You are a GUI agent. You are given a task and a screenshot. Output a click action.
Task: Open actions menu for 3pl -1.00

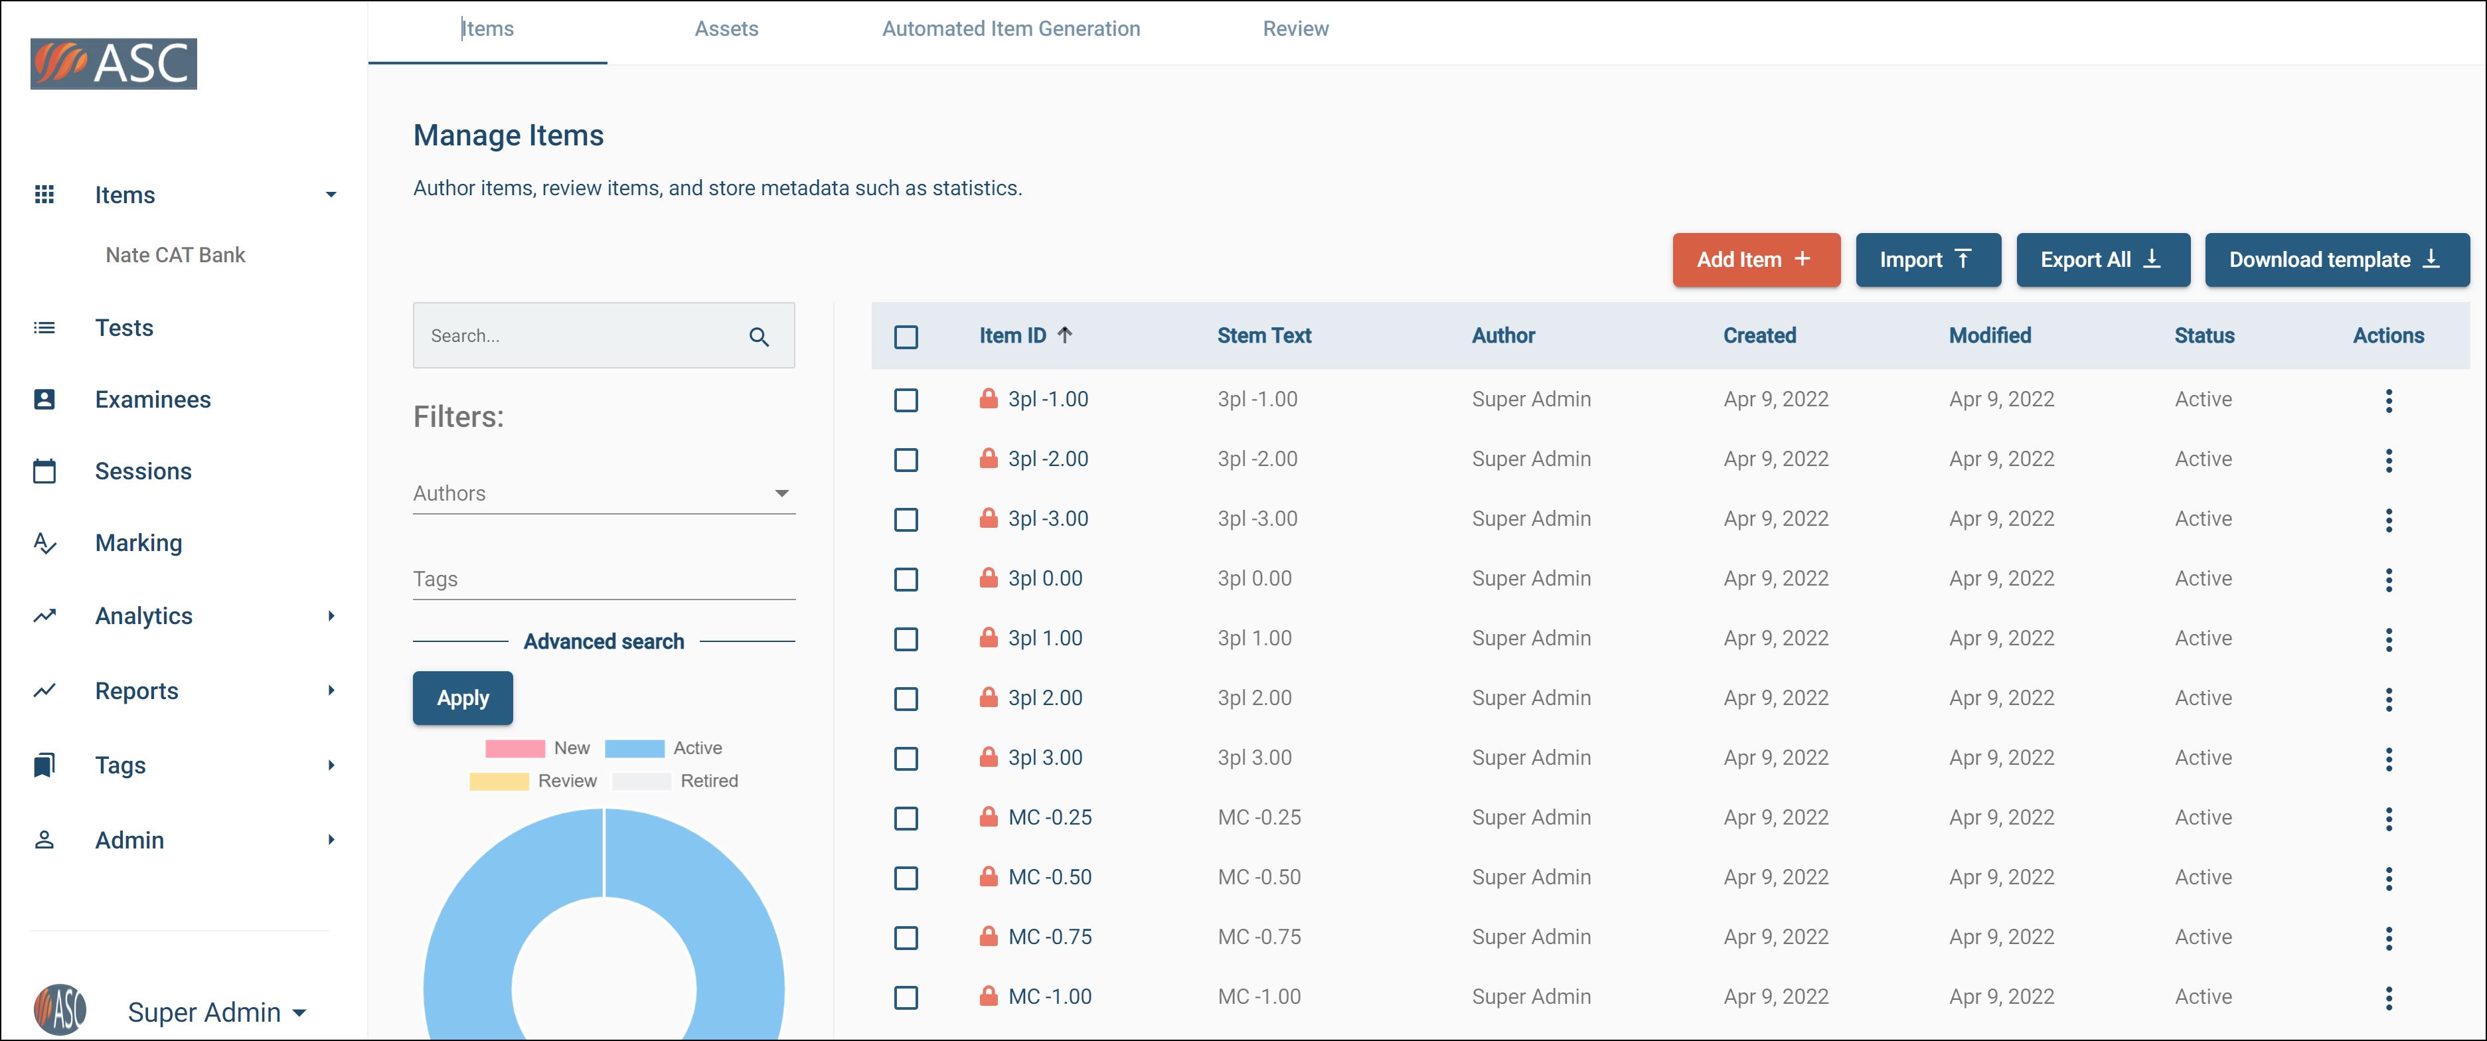2387,400
